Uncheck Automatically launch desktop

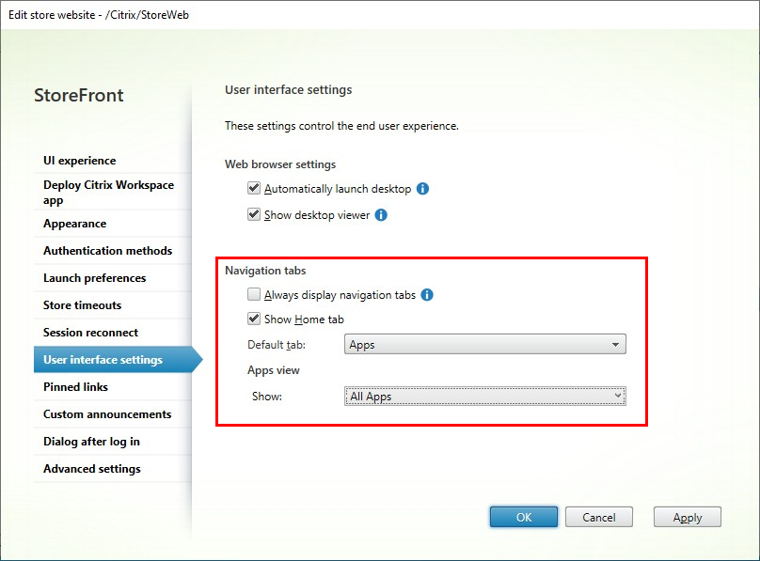coord(253,188)
